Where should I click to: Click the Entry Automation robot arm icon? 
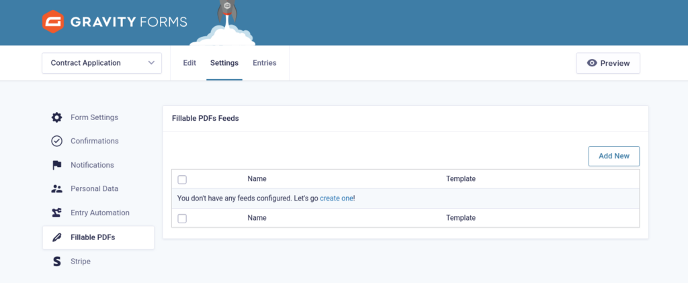pos(56,213)
